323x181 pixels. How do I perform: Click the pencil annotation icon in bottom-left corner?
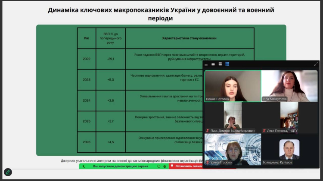[8, 172]
